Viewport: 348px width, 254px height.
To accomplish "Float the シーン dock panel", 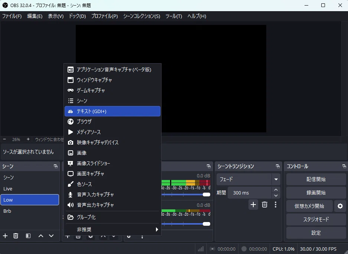I will 56,166.
